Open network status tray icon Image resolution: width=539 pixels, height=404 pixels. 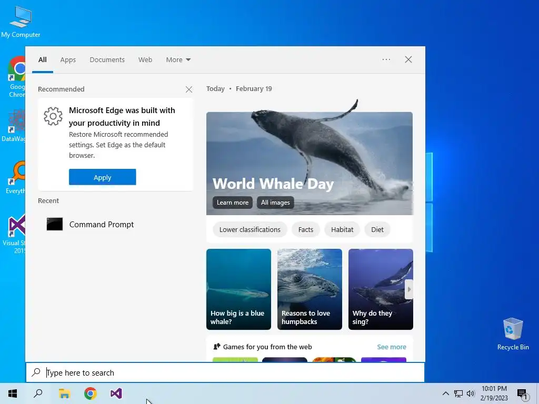pyautogui.click(x=458, y=393)
